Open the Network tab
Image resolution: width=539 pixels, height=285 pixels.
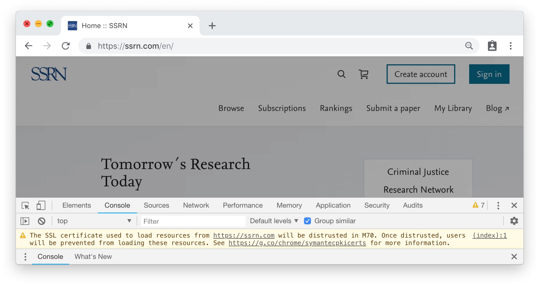point(196,206)
